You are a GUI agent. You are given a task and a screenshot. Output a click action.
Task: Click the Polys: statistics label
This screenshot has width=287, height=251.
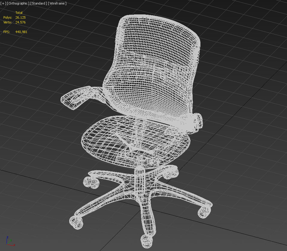(8, 17)
